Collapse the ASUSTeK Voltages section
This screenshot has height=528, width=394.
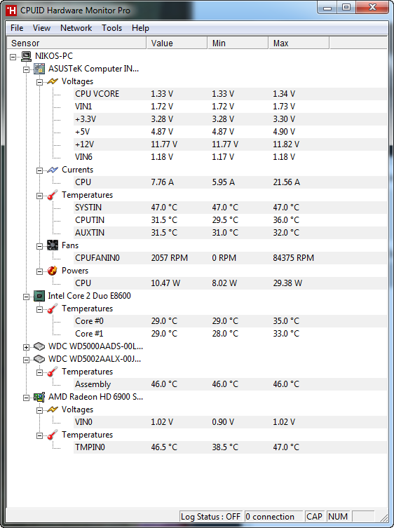39,82
